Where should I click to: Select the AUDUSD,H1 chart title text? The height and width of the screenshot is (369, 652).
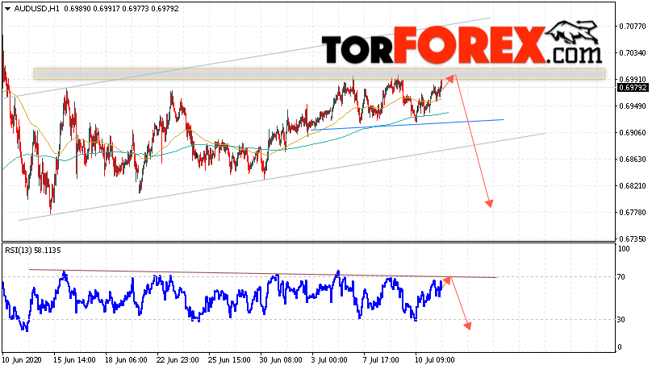(x=36, y=8)
